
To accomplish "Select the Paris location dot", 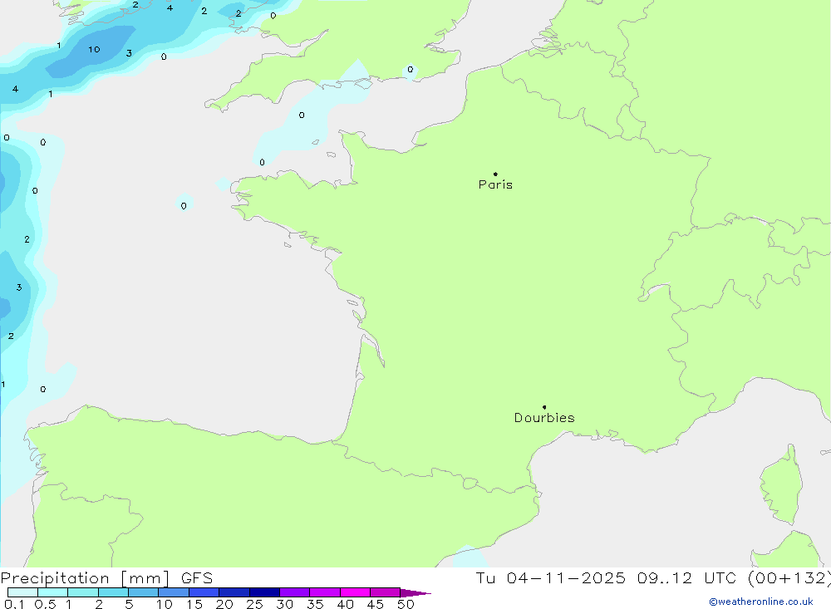I will click(x=495, y=174).
